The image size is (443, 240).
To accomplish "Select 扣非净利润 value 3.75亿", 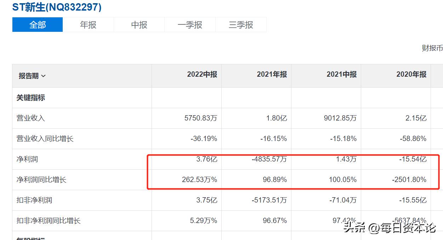I will pyautogui.click(x=207, y=200).
